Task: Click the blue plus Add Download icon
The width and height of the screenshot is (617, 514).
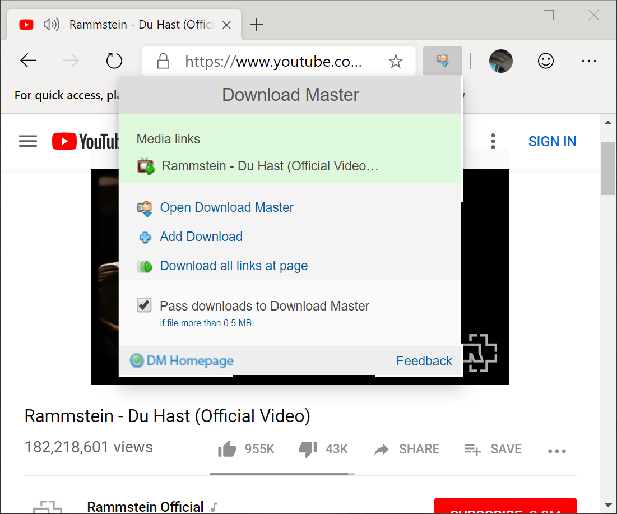Action: click(145, 237)
